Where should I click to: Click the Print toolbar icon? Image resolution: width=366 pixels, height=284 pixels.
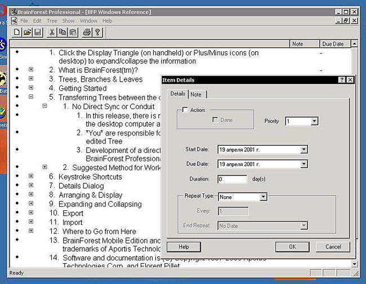click(87, 33)
